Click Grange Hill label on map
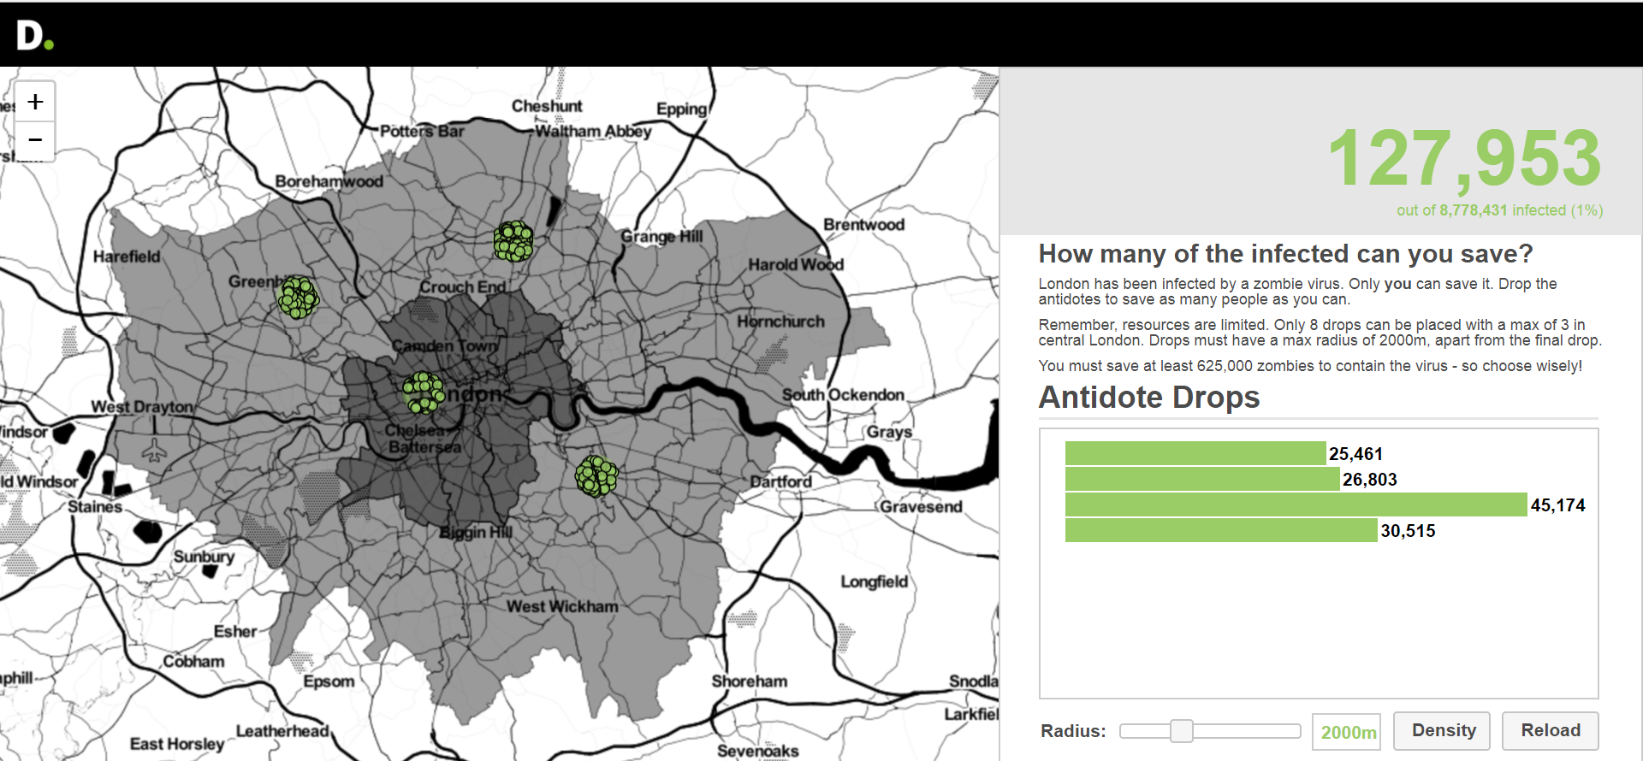The width and height of the screenshot is (1643, 761). coord(662,237)
